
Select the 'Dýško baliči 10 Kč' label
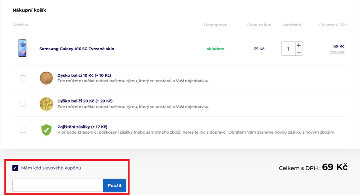pyautogui.click(x=84, y=75)
